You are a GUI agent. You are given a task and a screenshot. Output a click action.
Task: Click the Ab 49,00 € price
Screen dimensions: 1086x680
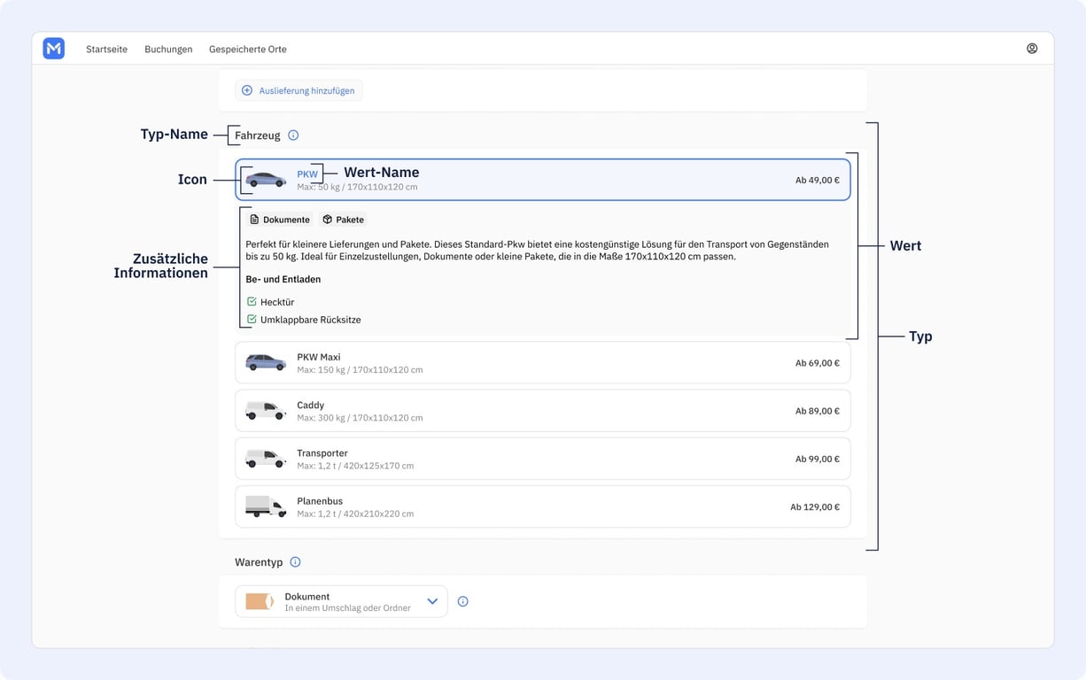[x=818, y=180]
